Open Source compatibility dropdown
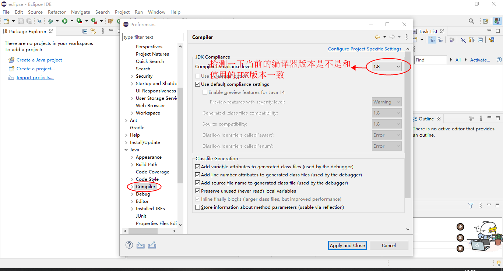Image resolution: width=503 pixels, height=271 pixels. pos(387,124)
